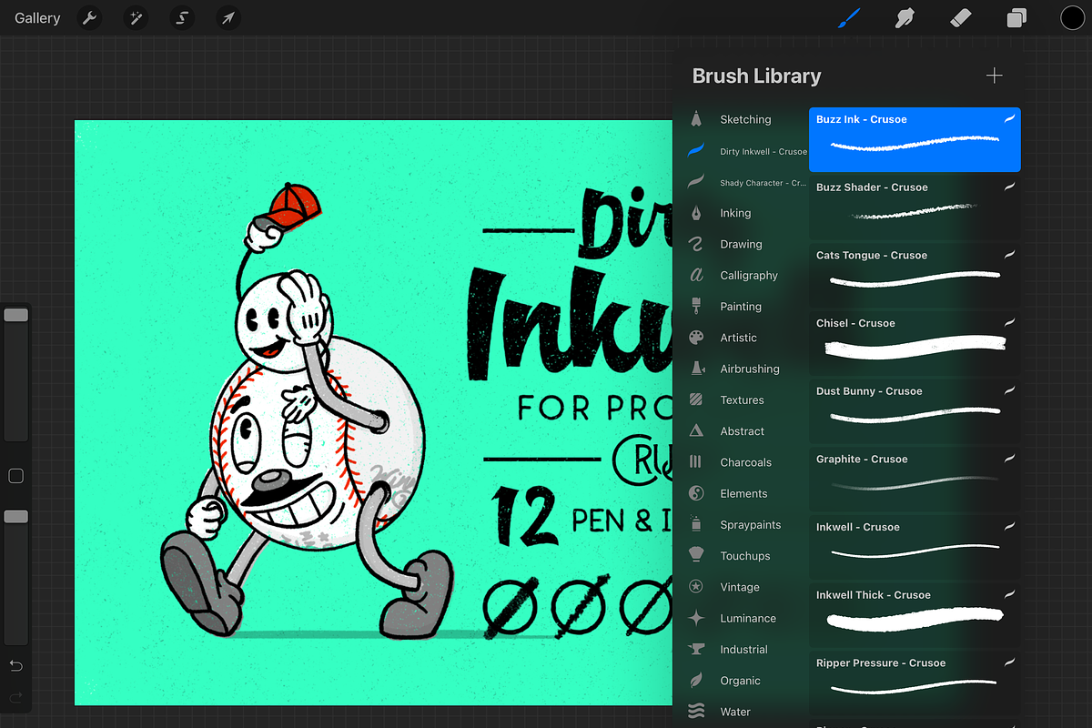Open the Textures brush set
The image size is (1092, 728).
(741, 399)
